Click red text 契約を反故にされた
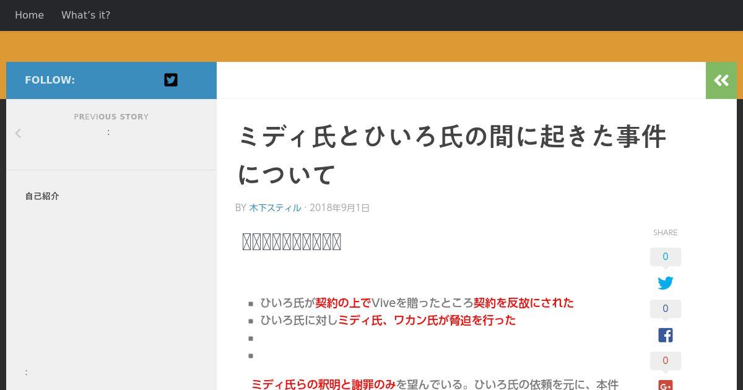Viewport: 743px width, 390px height. click(524, 303)
